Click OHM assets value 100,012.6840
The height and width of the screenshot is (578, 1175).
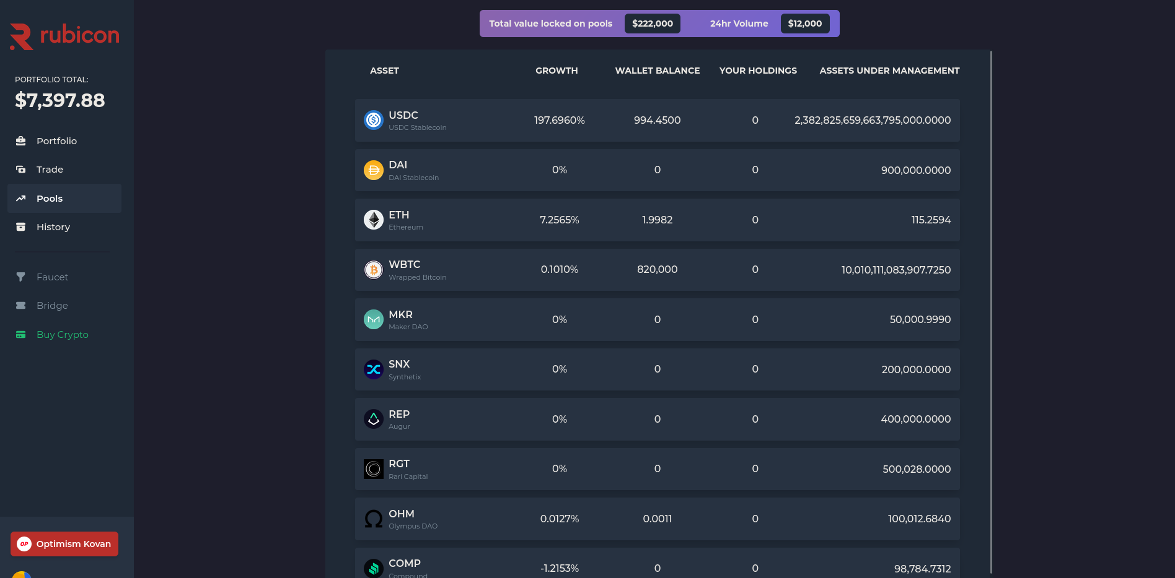click(x=919, y=519)
